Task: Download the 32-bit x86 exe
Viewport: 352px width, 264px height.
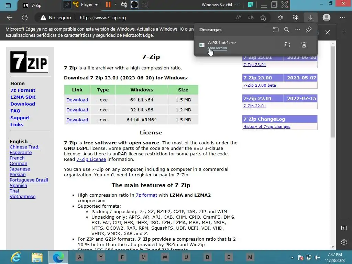Action: pos(77,110)
